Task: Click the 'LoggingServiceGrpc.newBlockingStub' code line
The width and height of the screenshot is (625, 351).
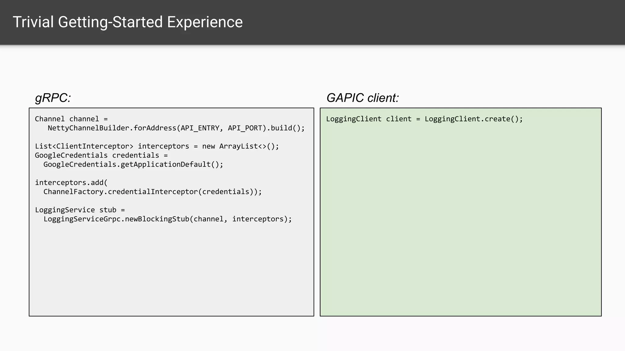Action: (x=168, y=219)
